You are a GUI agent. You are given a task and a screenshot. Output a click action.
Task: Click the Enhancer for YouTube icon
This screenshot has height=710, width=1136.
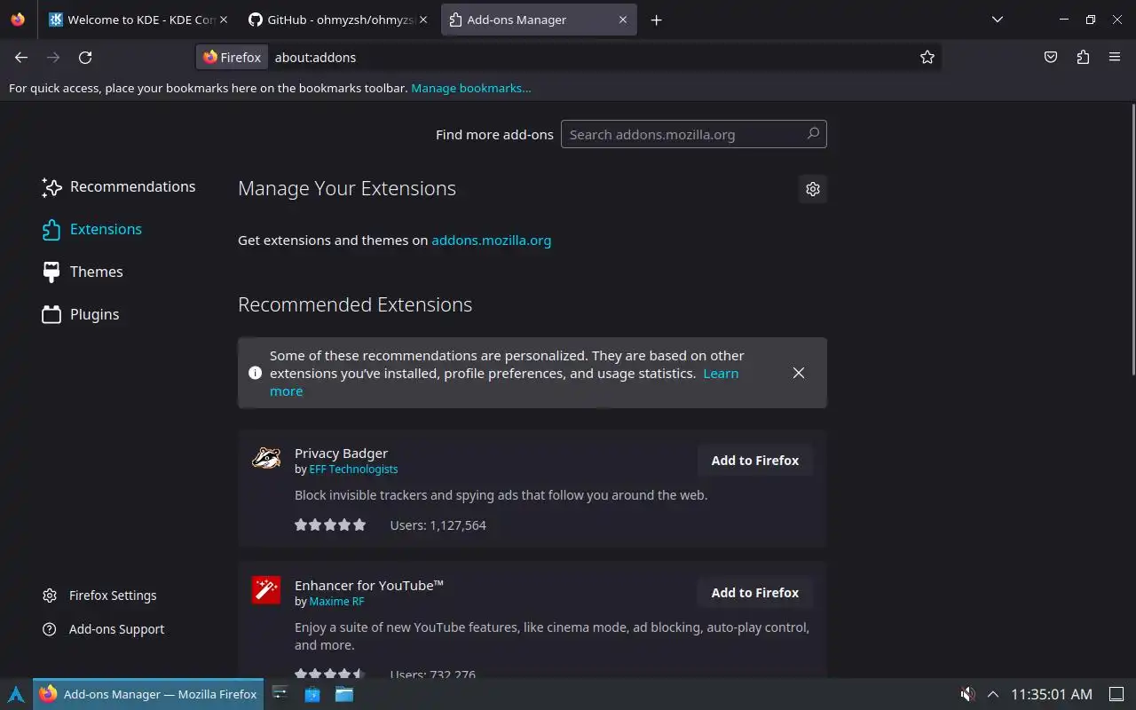coord(266,590)
